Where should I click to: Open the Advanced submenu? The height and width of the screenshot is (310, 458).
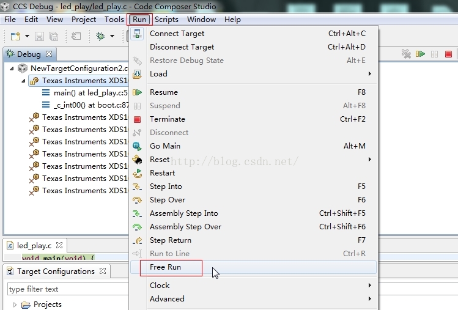(254, 299)
